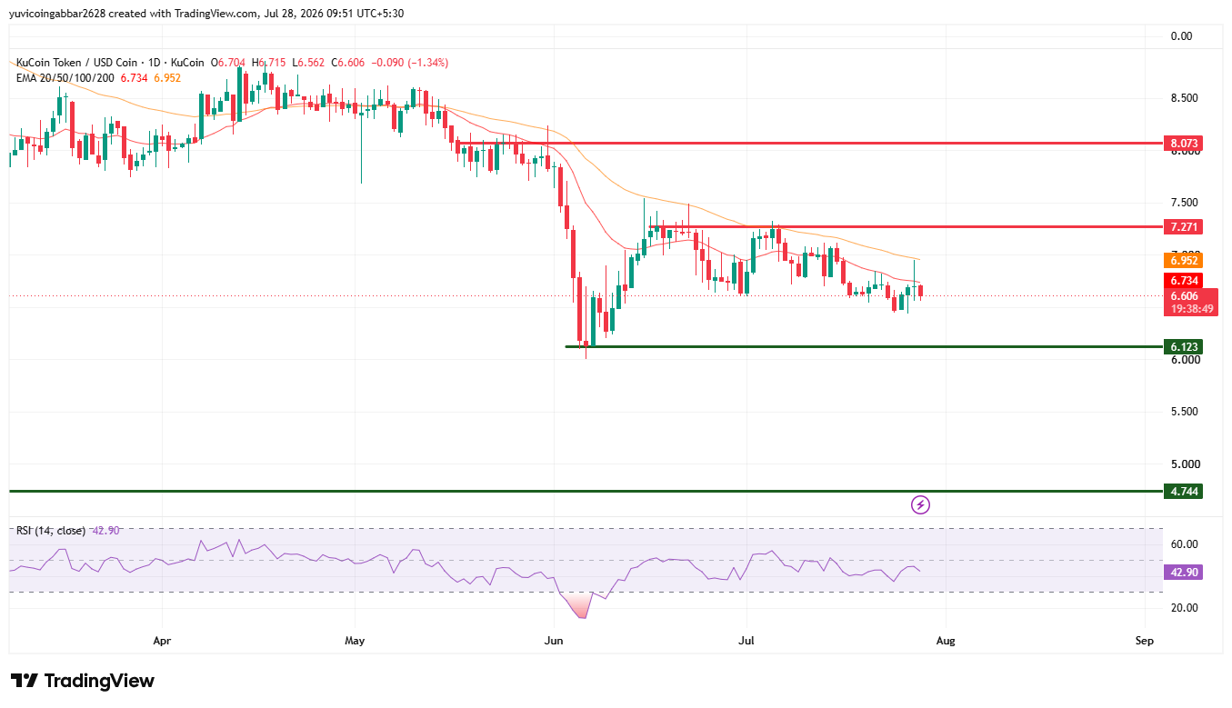The image size is (1232, 708).
Task: Click the 20.00 RSI scale value
Action: [1185, 608]
